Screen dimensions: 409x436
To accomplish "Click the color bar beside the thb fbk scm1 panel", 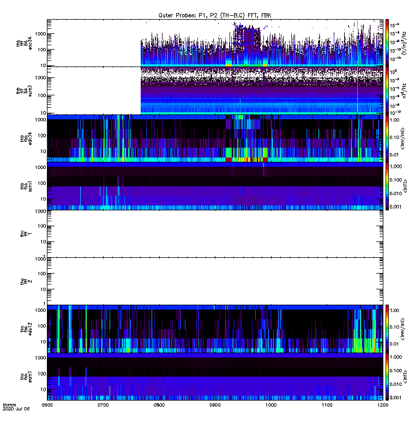I will coord(387,186).
